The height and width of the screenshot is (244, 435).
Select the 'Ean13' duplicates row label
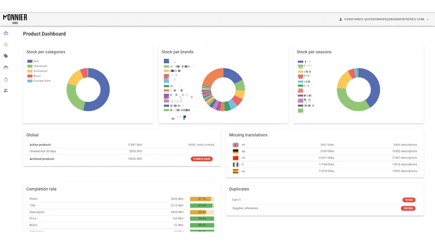237,200
